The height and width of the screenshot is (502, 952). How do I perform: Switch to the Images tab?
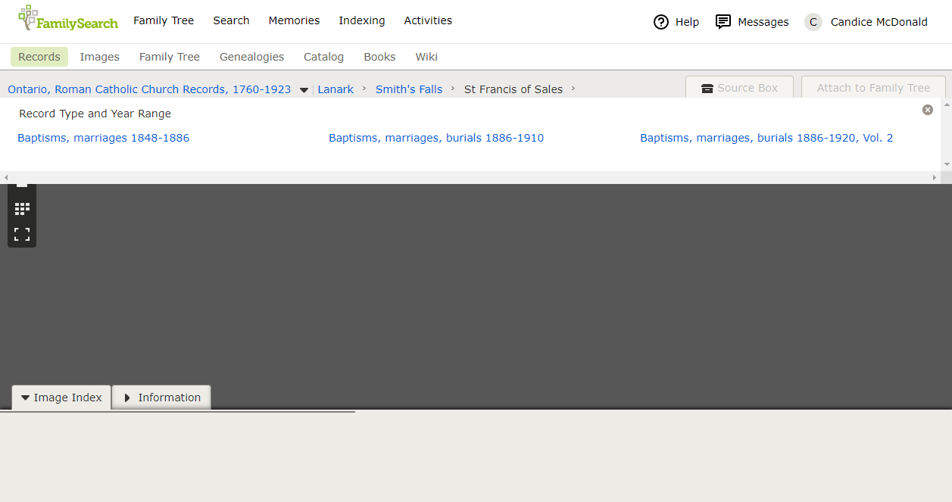[100, 57]
